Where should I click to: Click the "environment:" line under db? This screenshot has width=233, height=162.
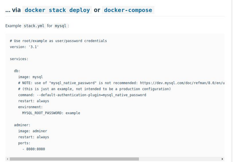[30, 107]
